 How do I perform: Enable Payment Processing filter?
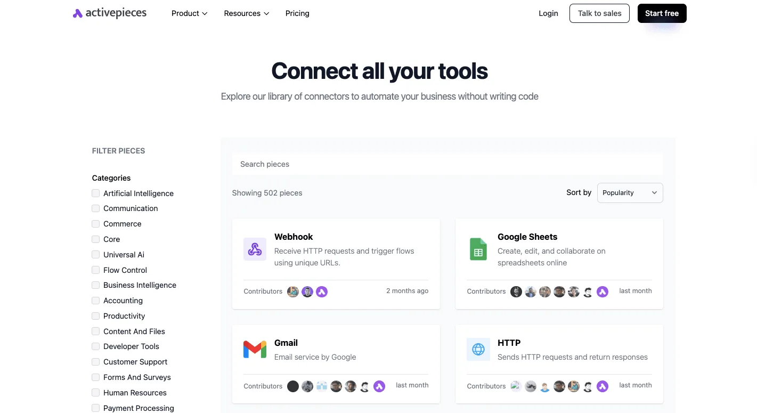click(x=96, y=408)
